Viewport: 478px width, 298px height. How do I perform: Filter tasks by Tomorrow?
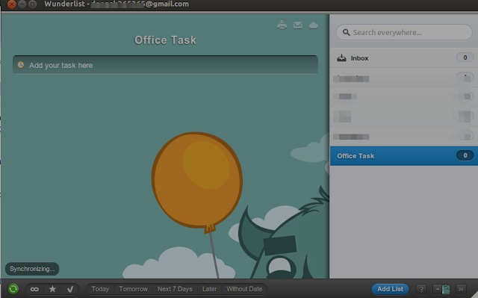coord(133,289)
